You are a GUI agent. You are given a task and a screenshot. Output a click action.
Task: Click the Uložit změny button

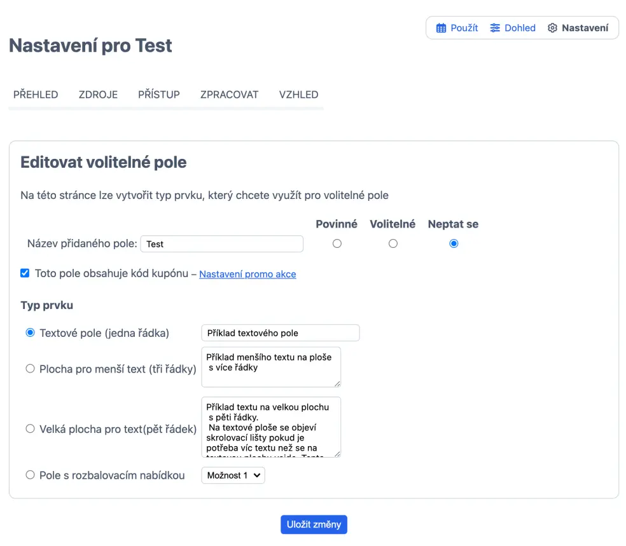[x=314, y=524]
